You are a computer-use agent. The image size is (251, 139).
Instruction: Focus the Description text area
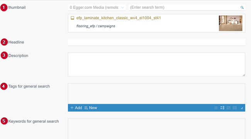tap(156, 64)
